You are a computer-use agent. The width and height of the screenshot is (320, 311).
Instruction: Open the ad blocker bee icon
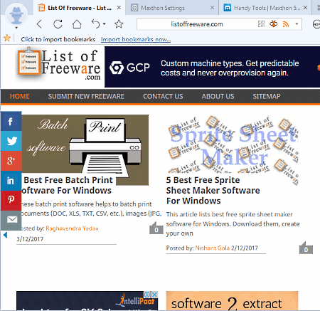pyautogui.click(x=274, y=23)
